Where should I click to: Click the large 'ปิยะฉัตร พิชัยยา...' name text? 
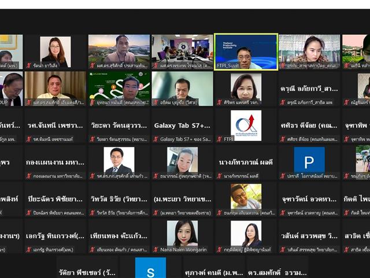(x=55, y=199)
